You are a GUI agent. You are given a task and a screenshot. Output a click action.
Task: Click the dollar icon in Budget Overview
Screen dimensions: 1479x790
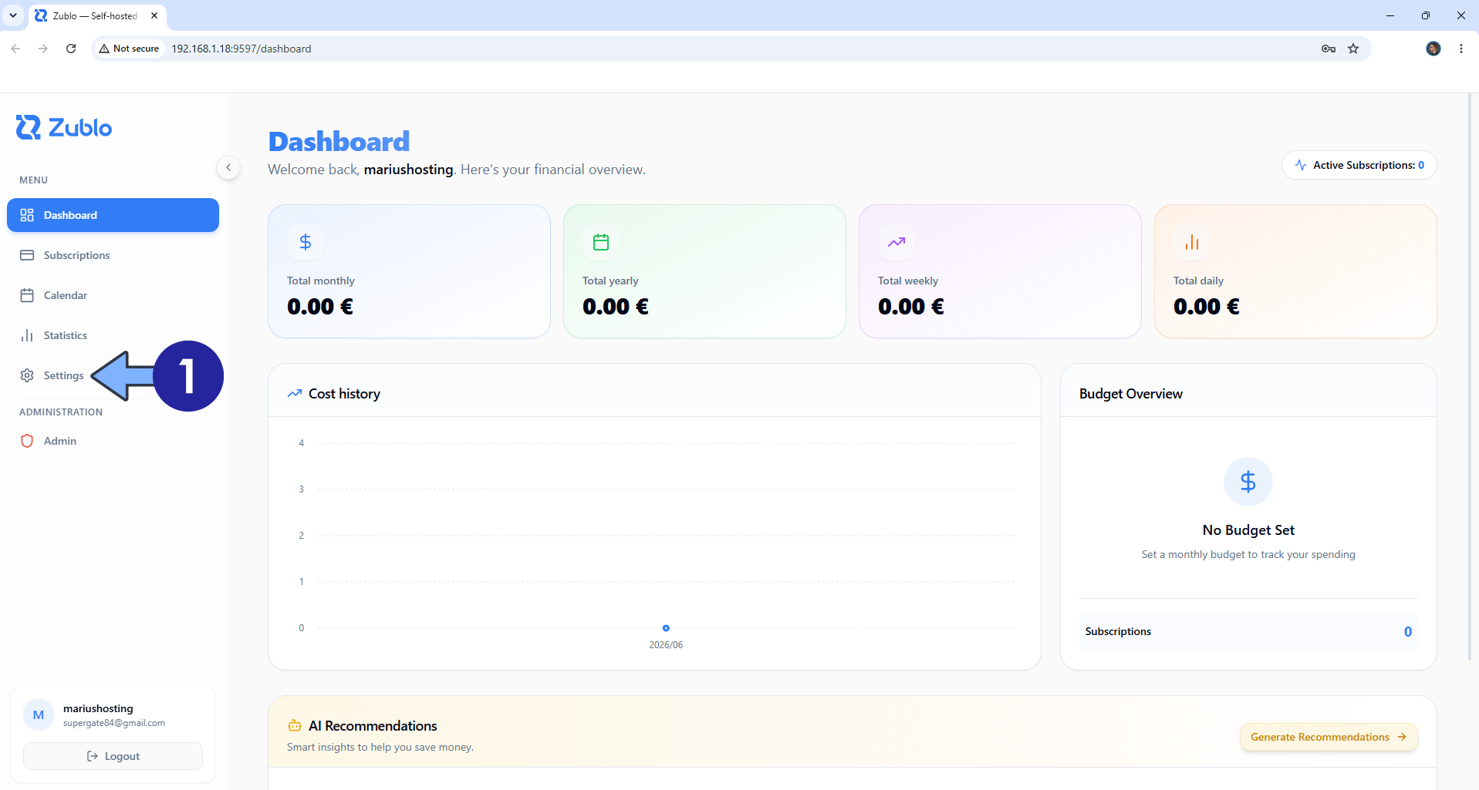click(1248, 482)
